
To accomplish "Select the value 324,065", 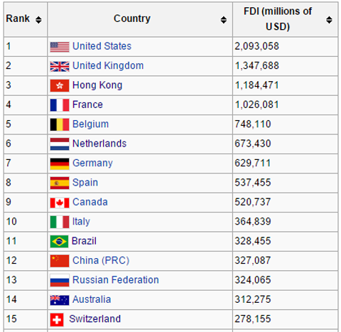I will pyautogui.click(x=253, y=280).
